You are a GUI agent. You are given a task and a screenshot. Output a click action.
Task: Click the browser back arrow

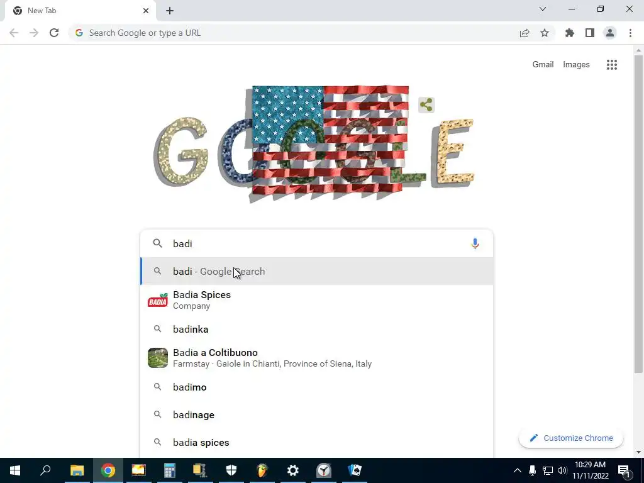pyautogui.click(x=14, y=33)
